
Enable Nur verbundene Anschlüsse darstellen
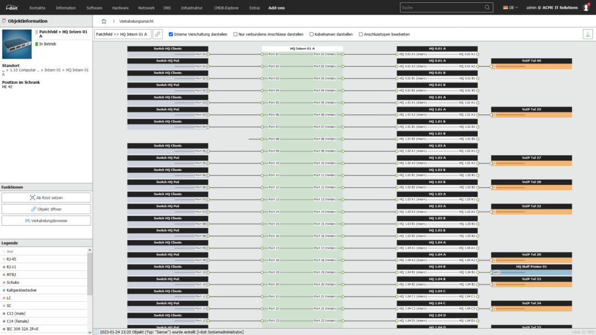tap(236, 34)
